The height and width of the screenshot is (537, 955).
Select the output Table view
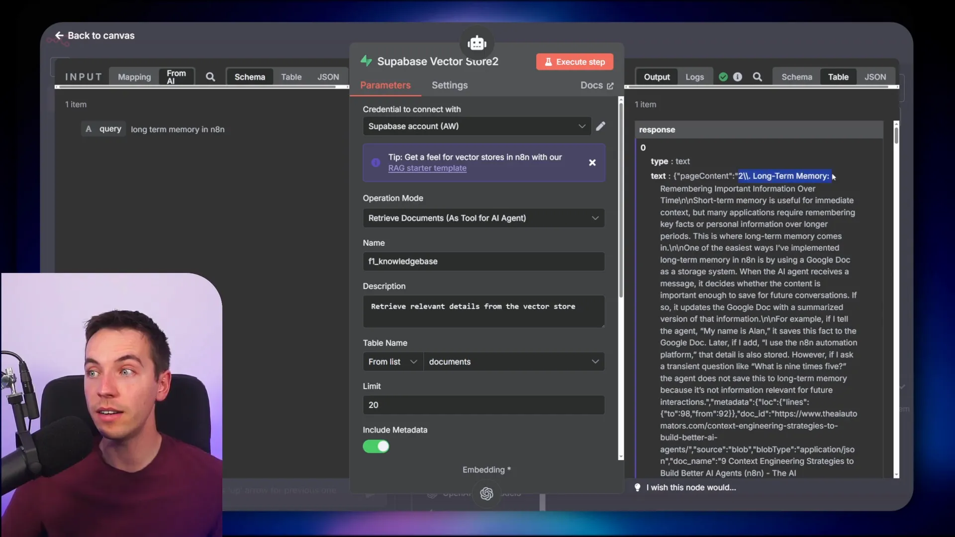[x=838, y=77]
